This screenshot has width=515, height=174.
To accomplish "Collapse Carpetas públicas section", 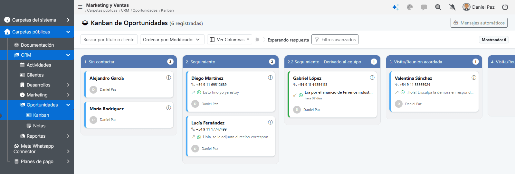I will click(x=68, y=32).
